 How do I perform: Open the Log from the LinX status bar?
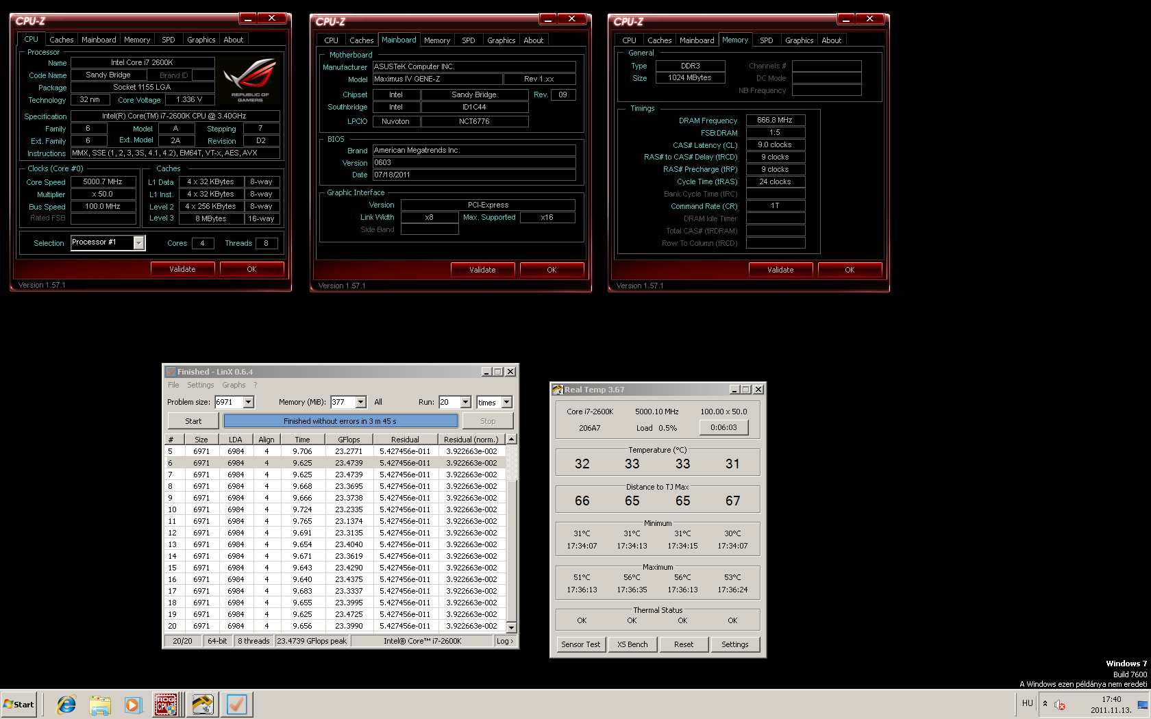point(504,641)
